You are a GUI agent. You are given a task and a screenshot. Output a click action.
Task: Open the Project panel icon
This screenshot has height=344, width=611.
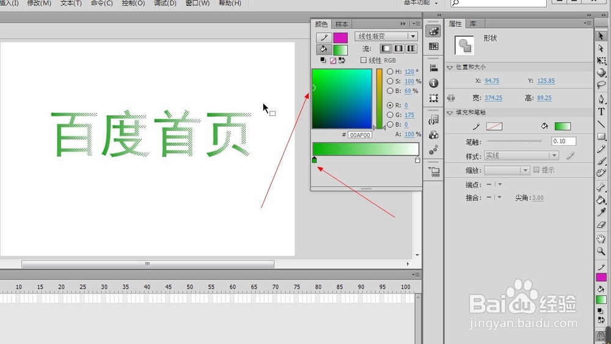pyautogui.click(x=433, y=171)
